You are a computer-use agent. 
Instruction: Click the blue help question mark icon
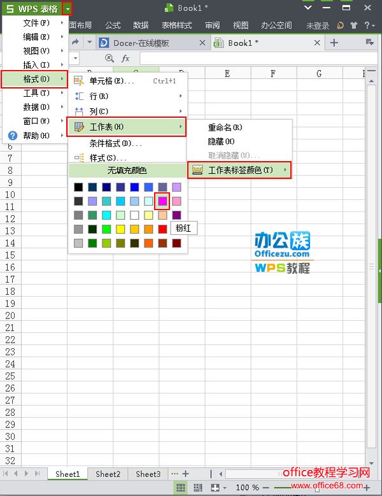pyautogui.click(x=12, y=136)
